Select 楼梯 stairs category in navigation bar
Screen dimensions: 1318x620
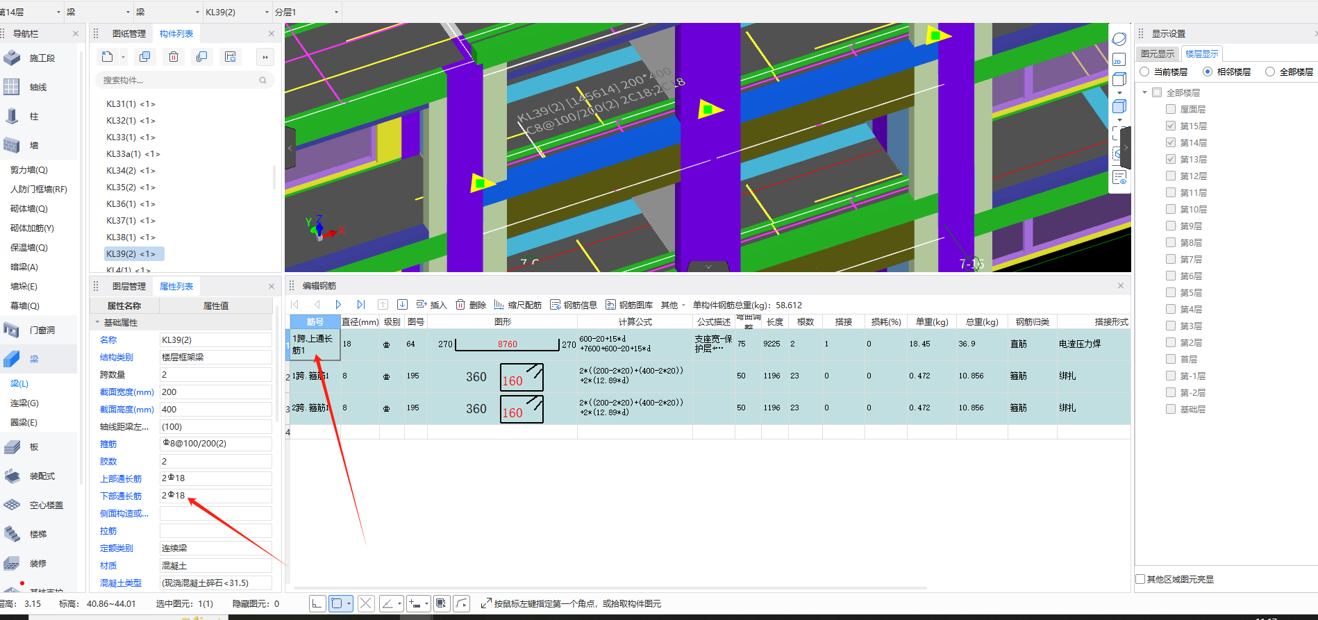coord(40,535)
